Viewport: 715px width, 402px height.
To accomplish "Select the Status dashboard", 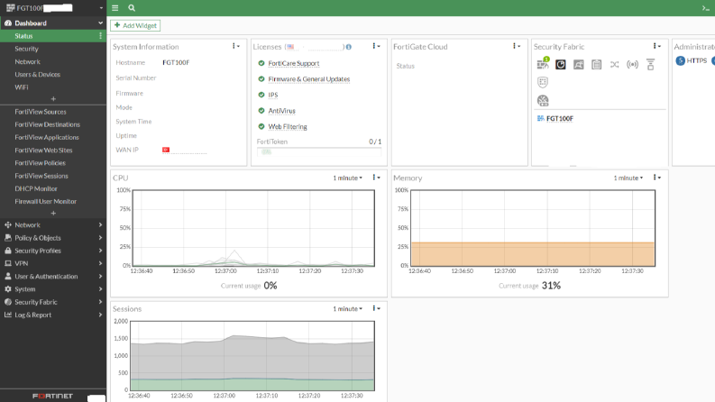I will (53, 36).
